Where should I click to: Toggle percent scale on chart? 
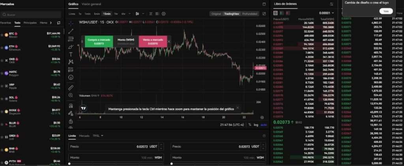click(250, 125)
